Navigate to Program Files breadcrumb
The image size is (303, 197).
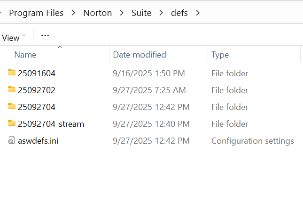coord(36,13)
